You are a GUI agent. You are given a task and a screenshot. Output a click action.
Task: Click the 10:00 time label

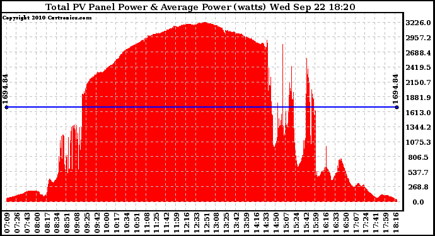point(106,223)
